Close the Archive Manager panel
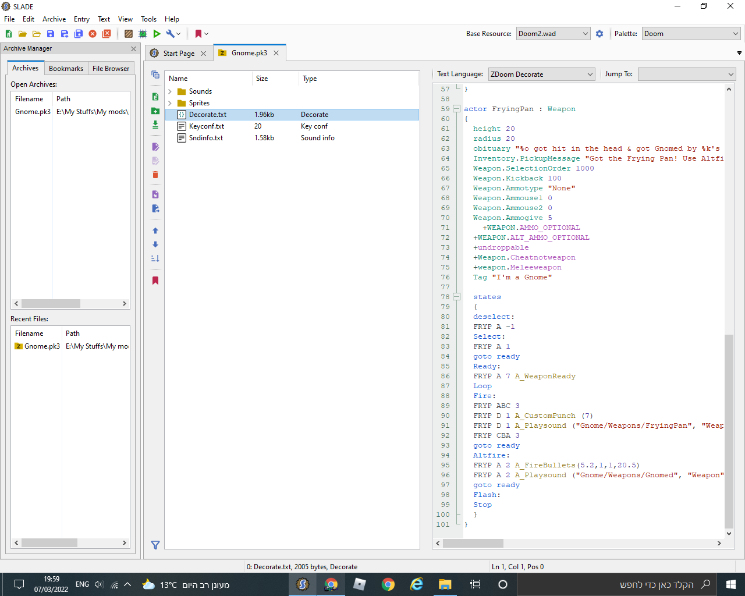The width and height of the screenshot is (745, 596). coord(133,49)
